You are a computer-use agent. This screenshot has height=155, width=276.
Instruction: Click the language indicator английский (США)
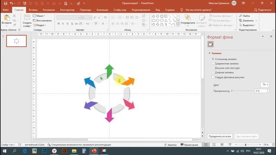coord(34,145)
